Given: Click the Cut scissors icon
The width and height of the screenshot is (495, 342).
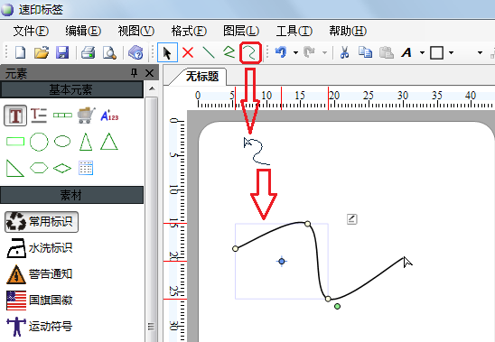Looking at the screenshot, I should [344, 52].
